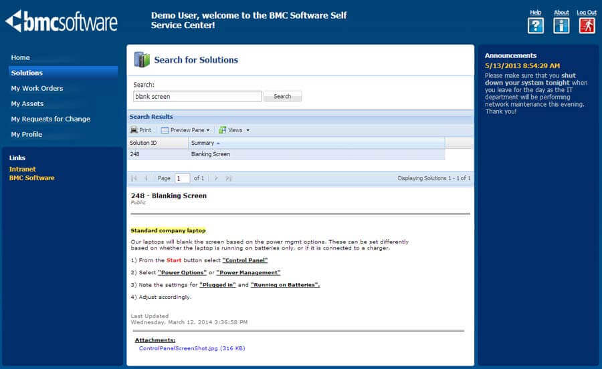This screenshot has height=369, width=602.
Task: Click the Search button
Action: point(282,97)
